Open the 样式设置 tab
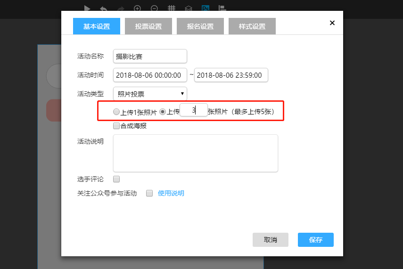The width and height of the screenshot is (403, 269). click(252, 26)
